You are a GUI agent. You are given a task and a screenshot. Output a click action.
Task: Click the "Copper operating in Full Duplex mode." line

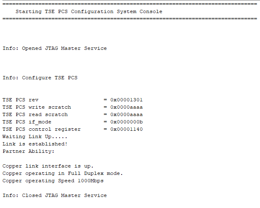click(63, 173)
